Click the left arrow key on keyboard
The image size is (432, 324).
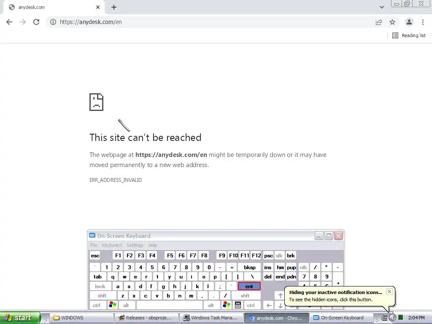(x=269, y=305)
